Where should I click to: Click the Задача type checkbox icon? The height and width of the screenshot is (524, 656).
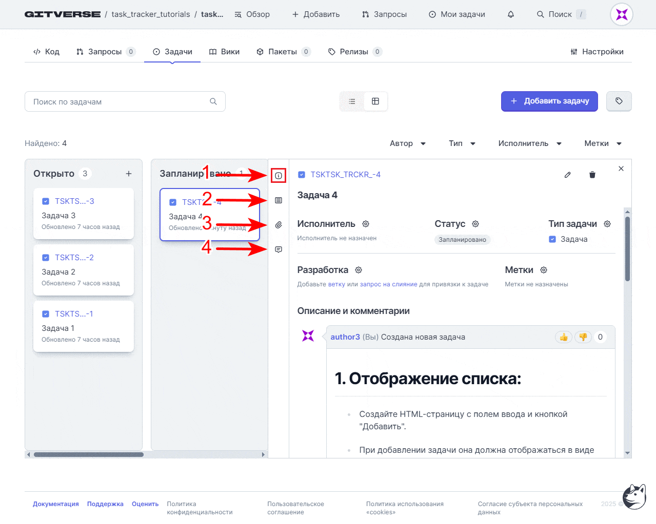[552, 239]
